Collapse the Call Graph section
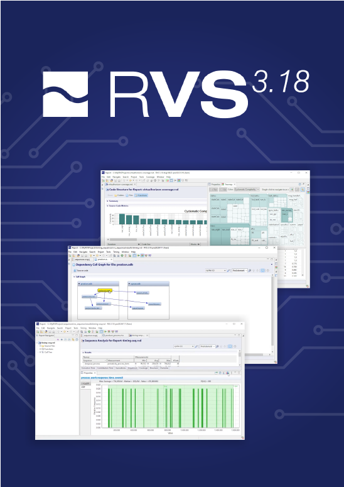 coord(74,276)
